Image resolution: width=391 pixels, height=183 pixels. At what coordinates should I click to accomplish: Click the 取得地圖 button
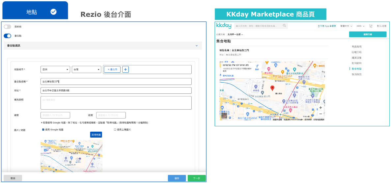pos(96,135)
